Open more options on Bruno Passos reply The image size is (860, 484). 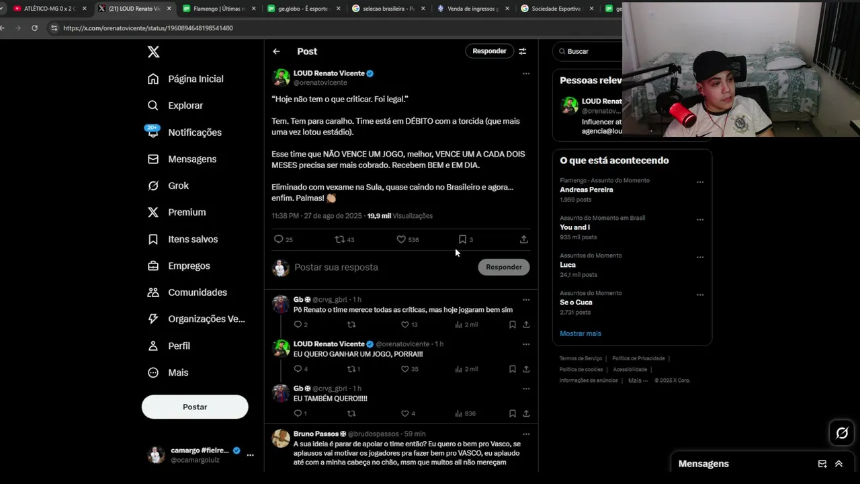coord(526,434)
